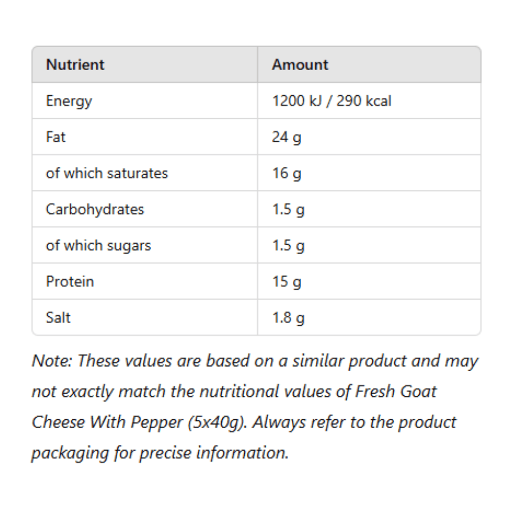Select the Protein row label
The image size is (512, 512).
70,282
